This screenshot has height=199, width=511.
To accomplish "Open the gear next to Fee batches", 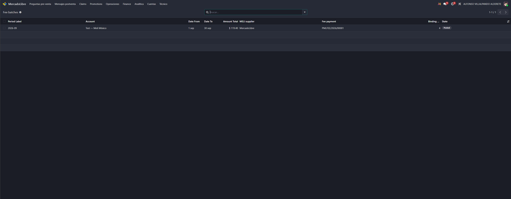I will pos(20,12).
